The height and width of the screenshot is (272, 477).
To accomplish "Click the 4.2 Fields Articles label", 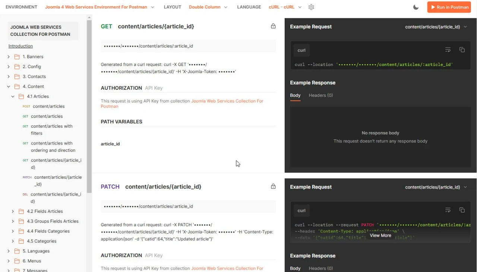I will click(x=45, y=211).
